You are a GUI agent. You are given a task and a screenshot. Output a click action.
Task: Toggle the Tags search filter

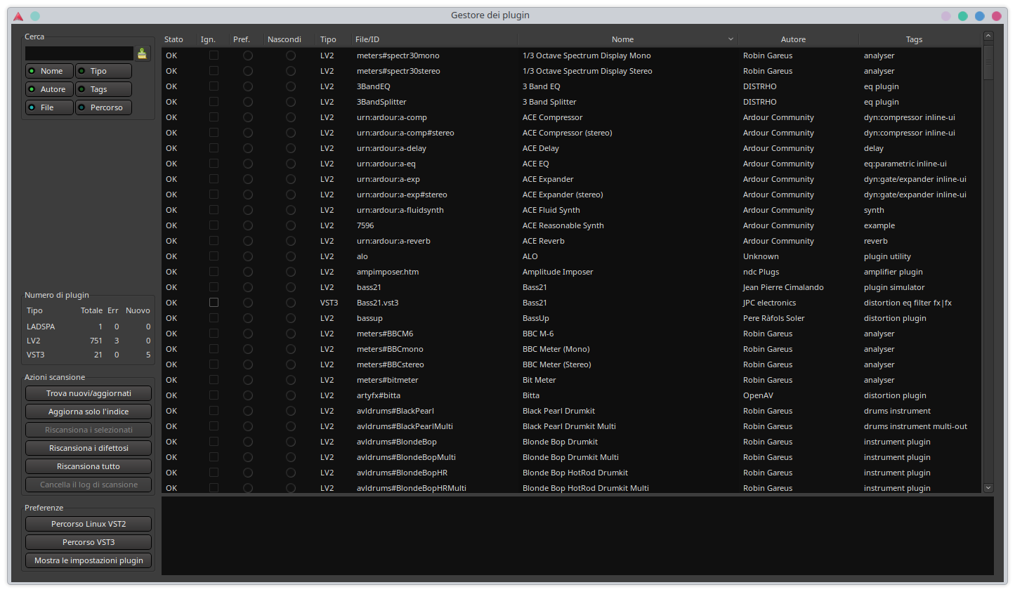coord(104,89)
